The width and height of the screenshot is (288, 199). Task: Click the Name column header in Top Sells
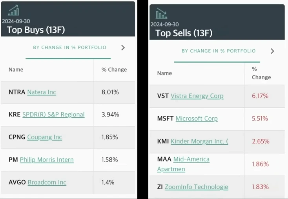click(164, 73)
